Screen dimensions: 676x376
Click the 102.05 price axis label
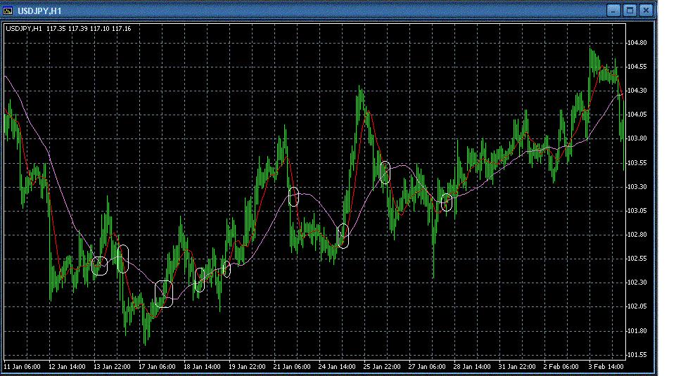coord(637,306)
